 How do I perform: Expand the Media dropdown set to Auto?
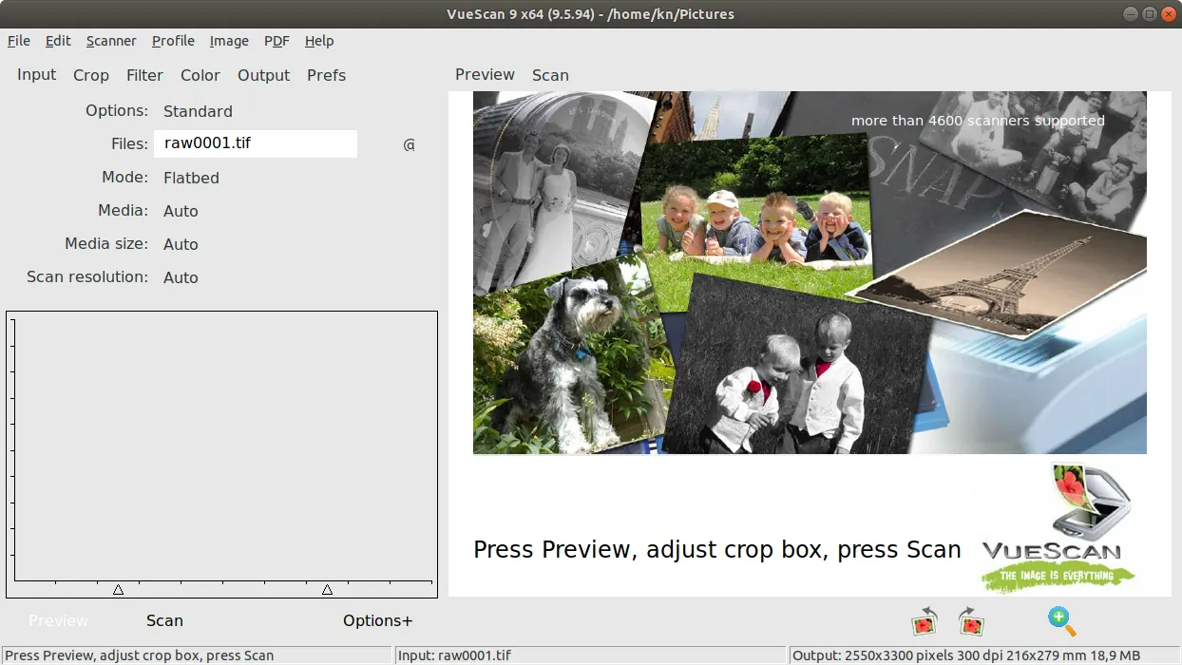(x=181, y=211)
